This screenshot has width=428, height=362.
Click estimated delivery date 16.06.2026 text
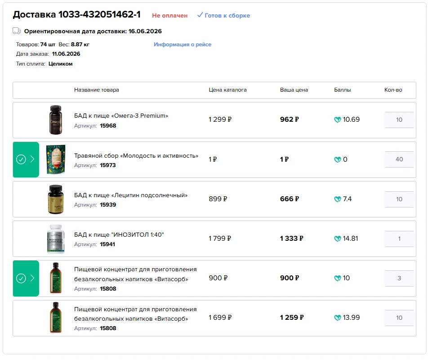coord(145,31)
